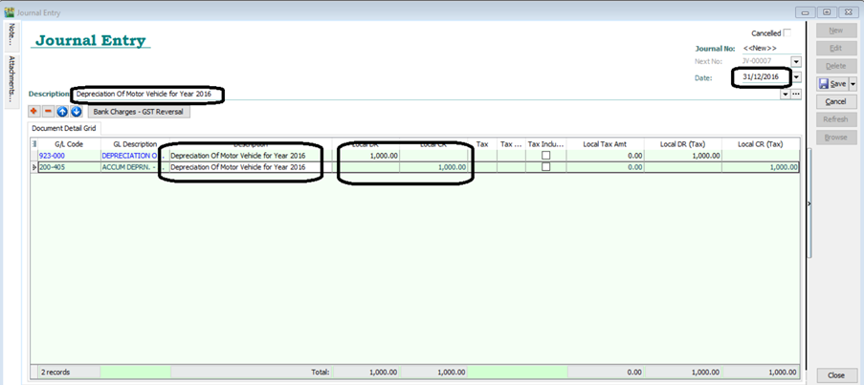Click the red minus delete-row icon

click(49, 112)
